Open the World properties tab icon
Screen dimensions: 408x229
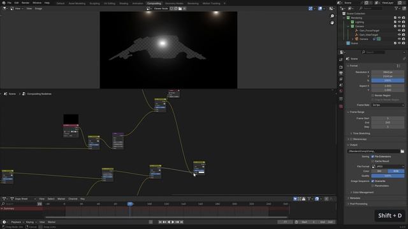341,91
